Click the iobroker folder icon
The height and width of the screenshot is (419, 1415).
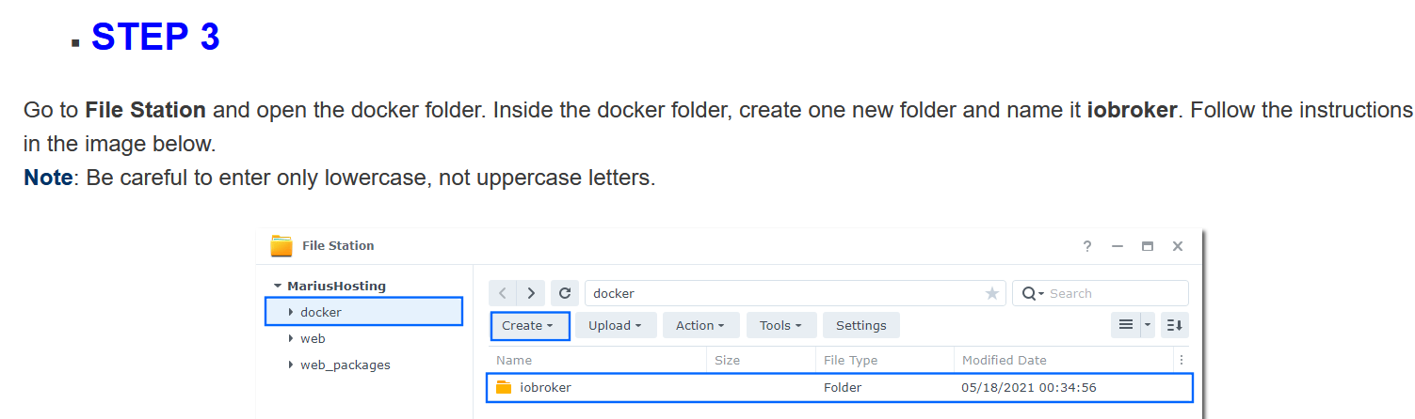[x=504, y=387]
